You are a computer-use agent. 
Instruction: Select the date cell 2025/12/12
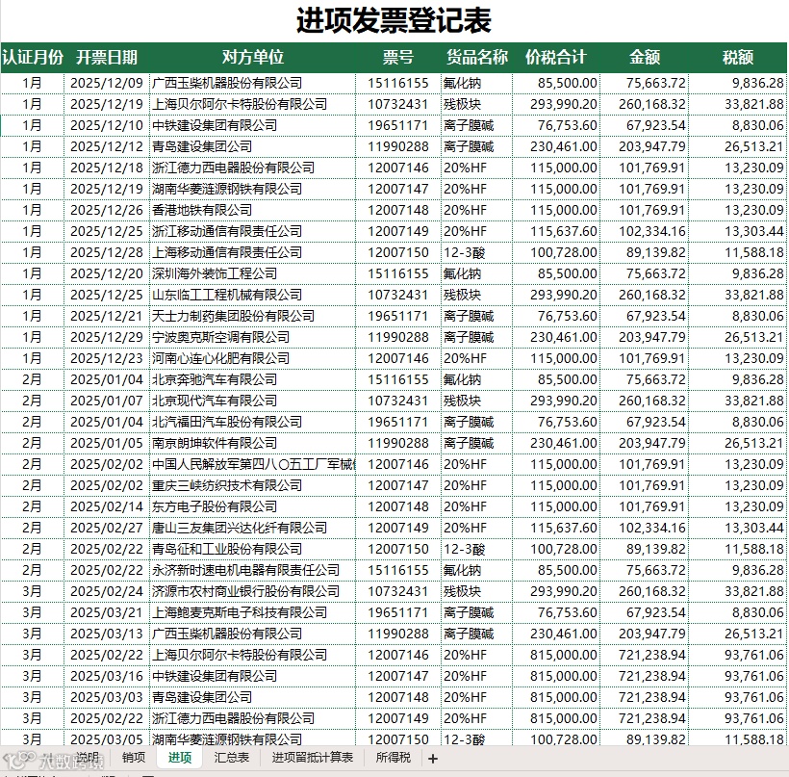107,146
